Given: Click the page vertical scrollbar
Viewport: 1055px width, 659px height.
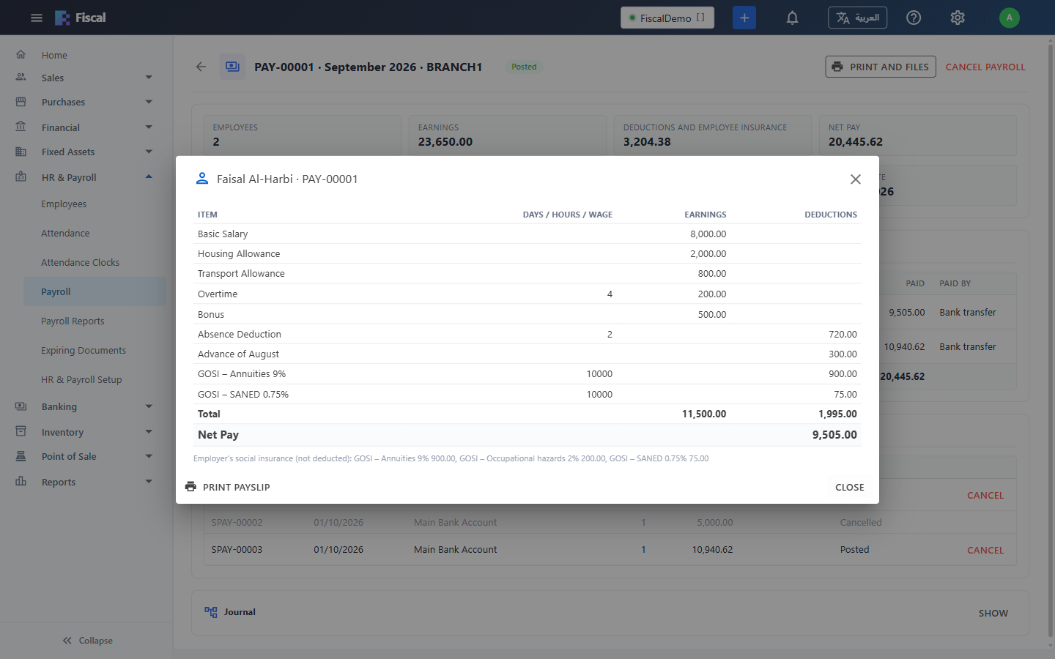Looking at the screenshot, I should (x=1051, y=342).
